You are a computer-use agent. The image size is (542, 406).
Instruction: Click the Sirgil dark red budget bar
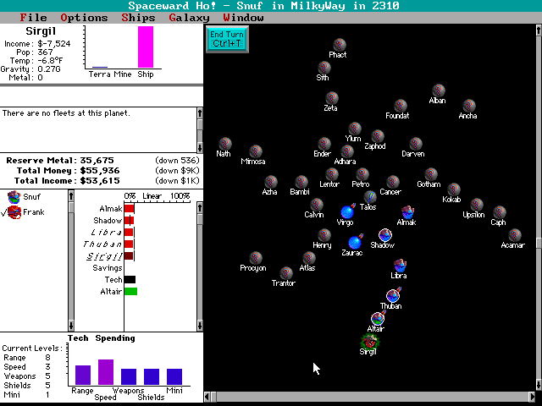[129, 255]
